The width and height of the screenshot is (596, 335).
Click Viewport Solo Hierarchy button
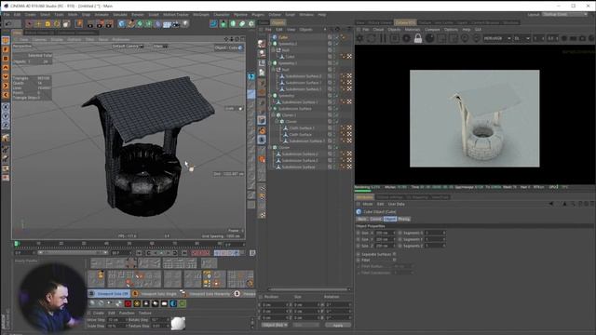pyautogui.click(x=205, y=294)
